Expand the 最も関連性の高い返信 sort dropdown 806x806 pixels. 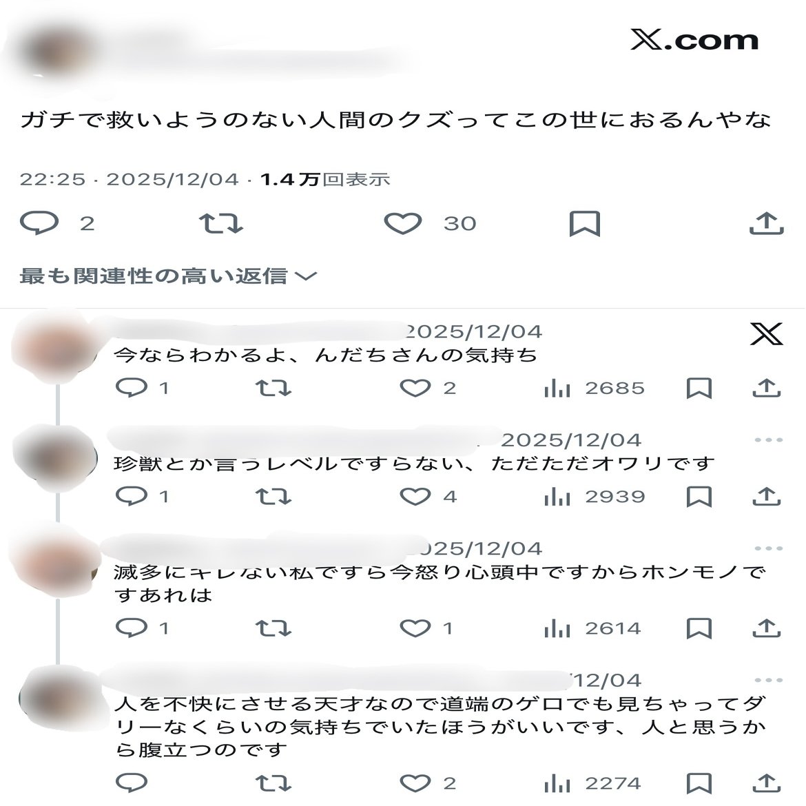click(x=168, y=276)
